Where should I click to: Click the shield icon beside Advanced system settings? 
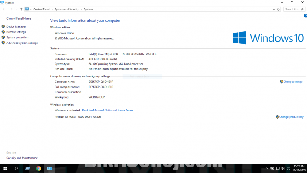point(3,43)
